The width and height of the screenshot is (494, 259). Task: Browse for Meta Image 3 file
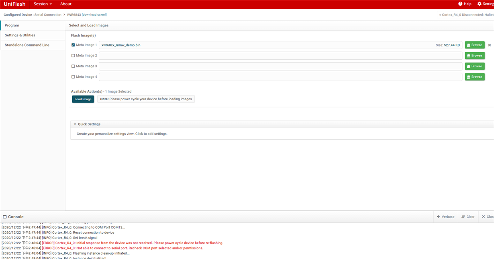click(x=475, y=66)
